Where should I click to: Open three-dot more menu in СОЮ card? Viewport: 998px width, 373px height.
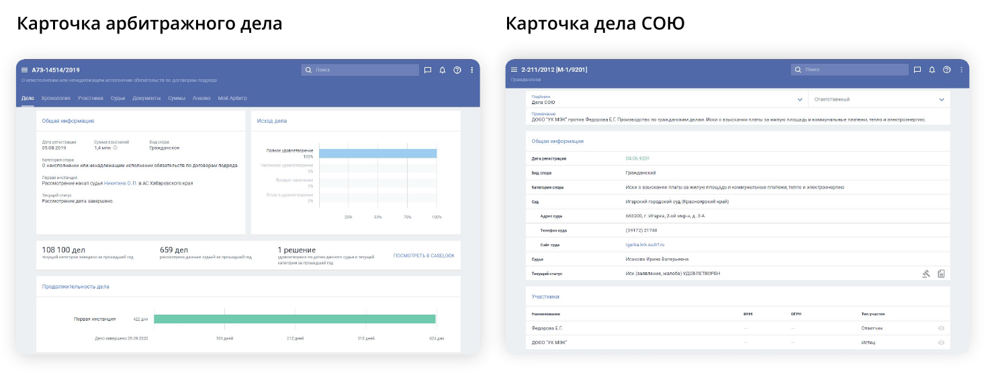(x=962, y=70)
